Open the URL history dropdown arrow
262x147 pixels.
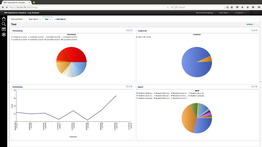[x=168, y=7]
